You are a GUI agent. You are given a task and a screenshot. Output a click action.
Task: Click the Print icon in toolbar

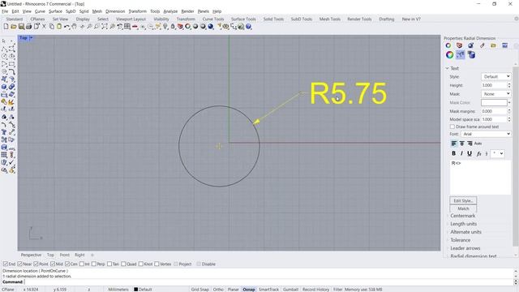pyautogui.click(x=29, y=27)
